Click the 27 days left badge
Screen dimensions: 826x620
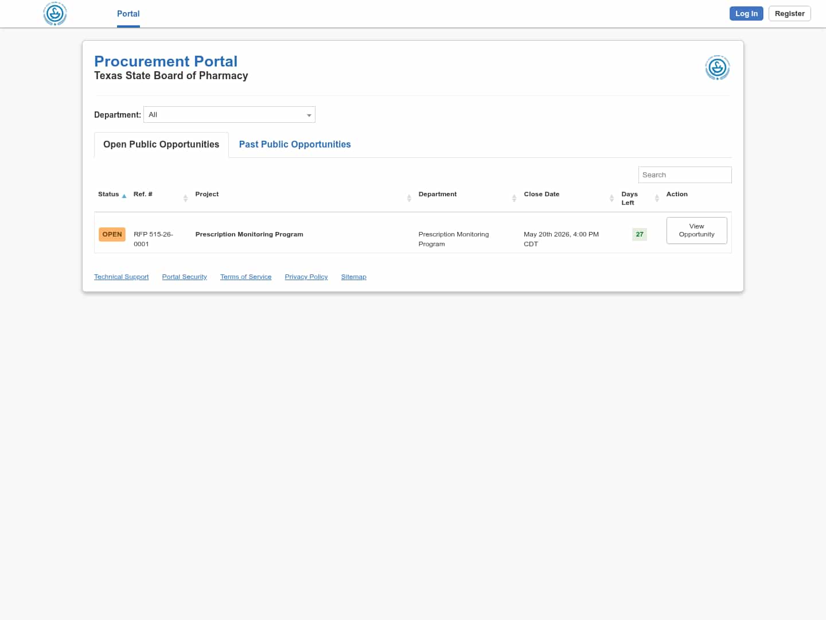coord(640,234)
